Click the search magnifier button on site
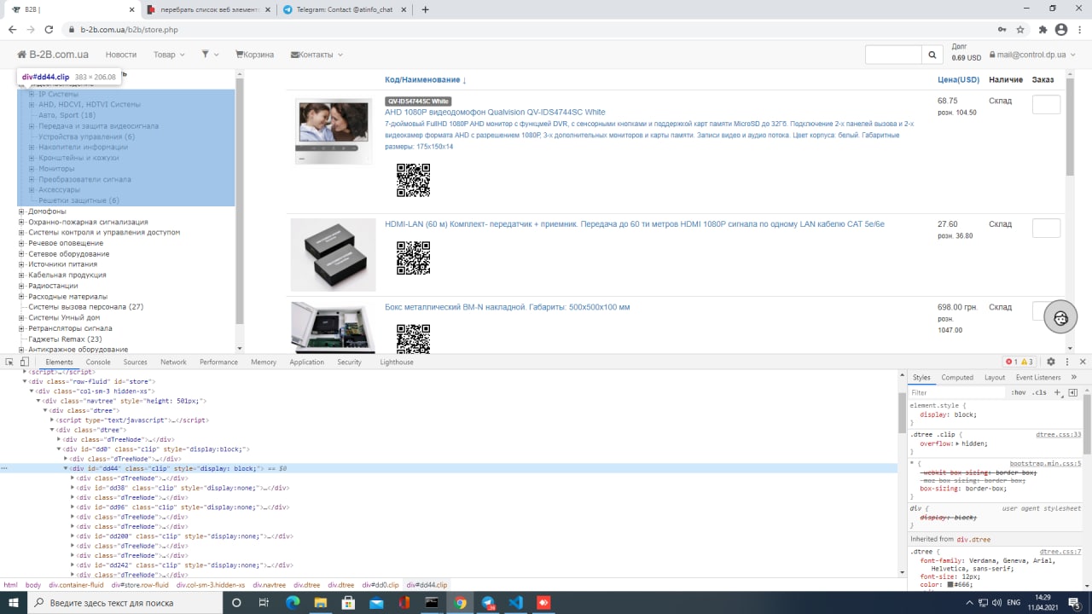The width and height of the screenshot is (1092, 614). coord(932,55)
